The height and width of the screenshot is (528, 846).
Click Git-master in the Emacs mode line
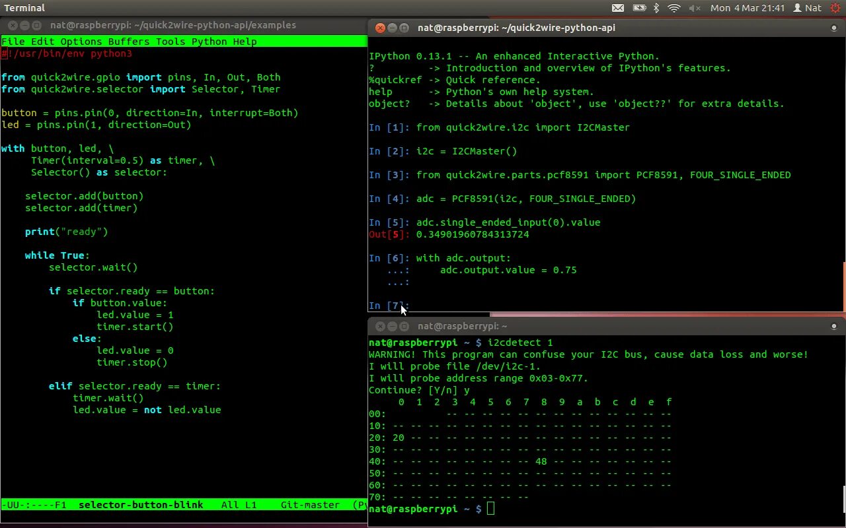311,505
